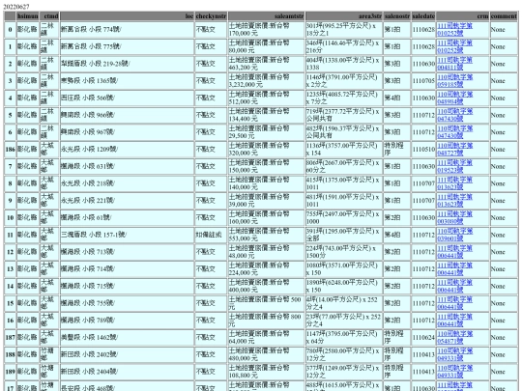
Task: Select the area cell with 995.25平方公尺
Action: (344, 30)
